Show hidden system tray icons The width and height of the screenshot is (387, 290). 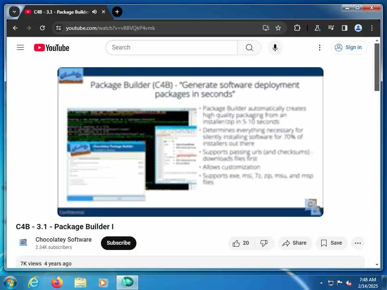click(x=321, y=283)
